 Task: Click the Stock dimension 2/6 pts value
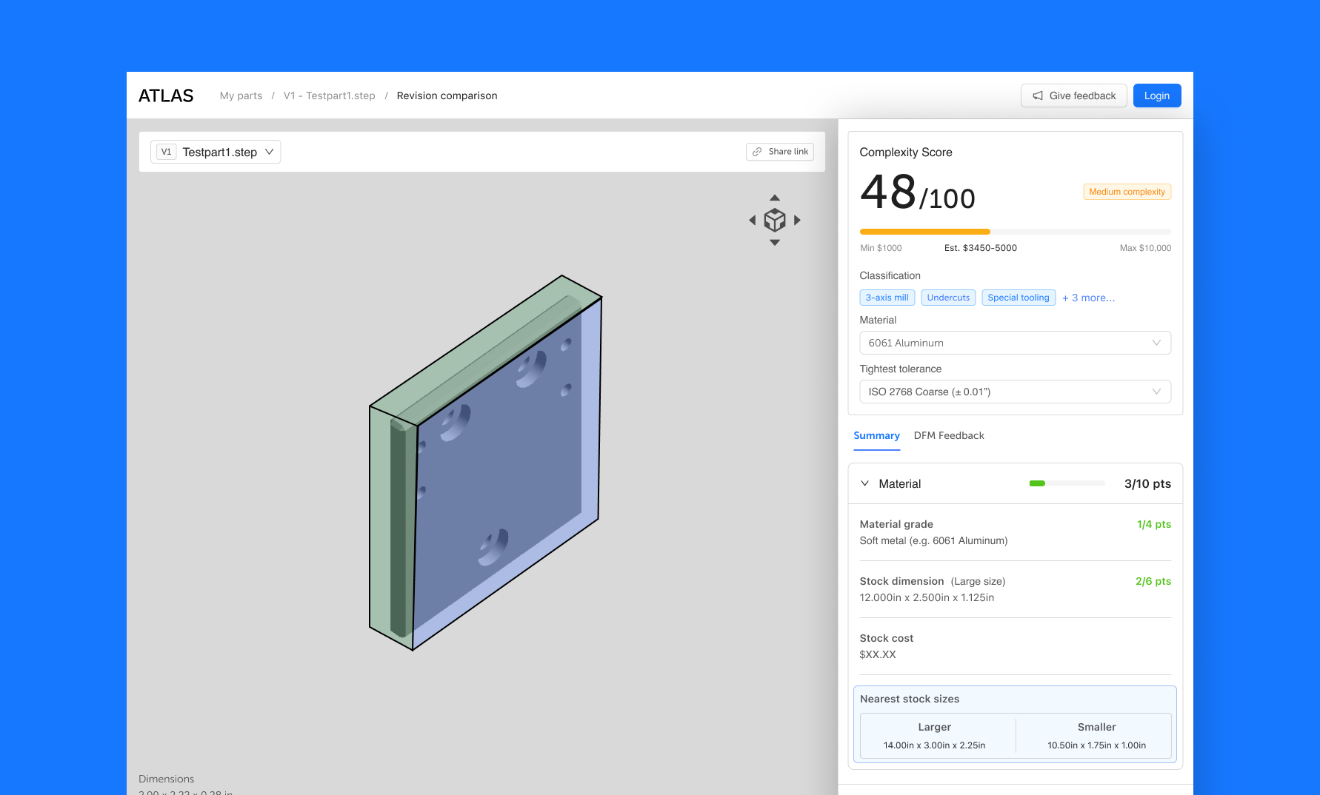click(1153, 581)
